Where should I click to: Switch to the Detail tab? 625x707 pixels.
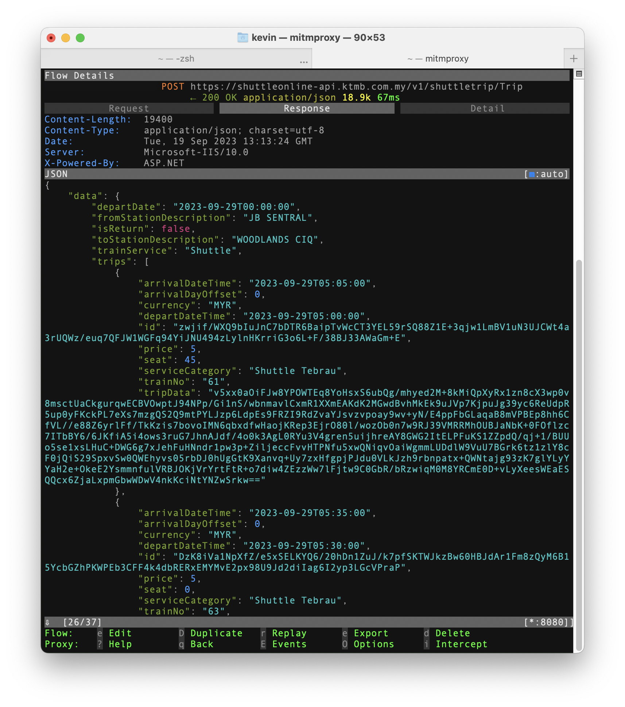click(485, 108)
